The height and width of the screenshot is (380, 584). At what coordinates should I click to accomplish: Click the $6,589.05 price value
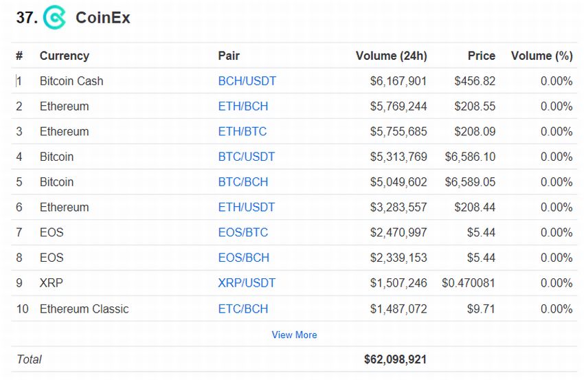coord(470,182)
